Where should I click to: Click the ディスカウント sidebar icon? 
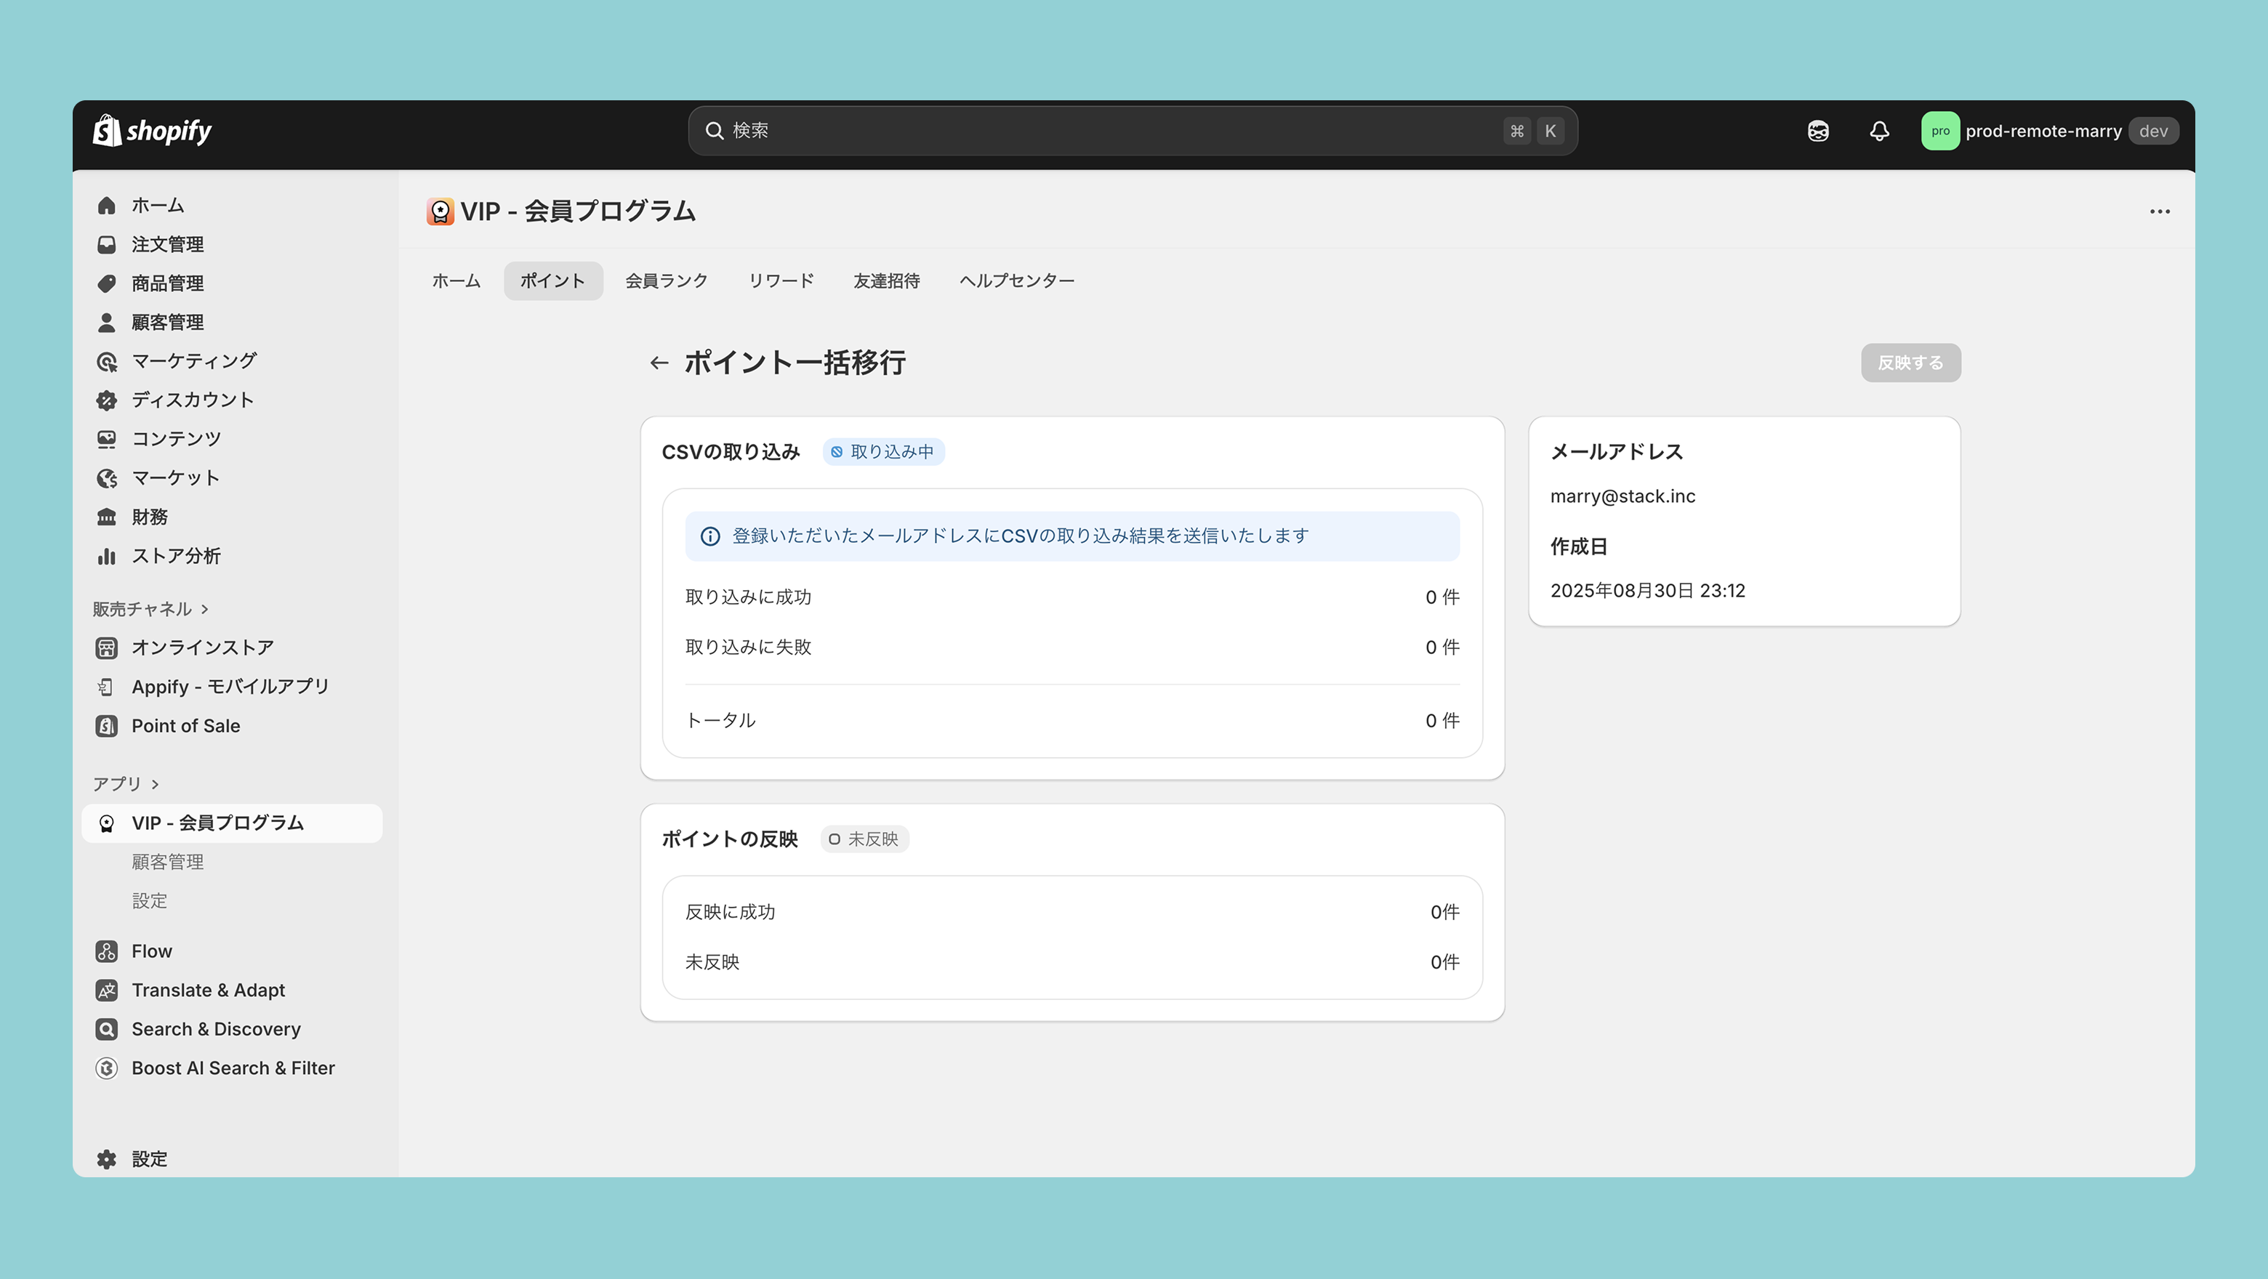[107, 400]
